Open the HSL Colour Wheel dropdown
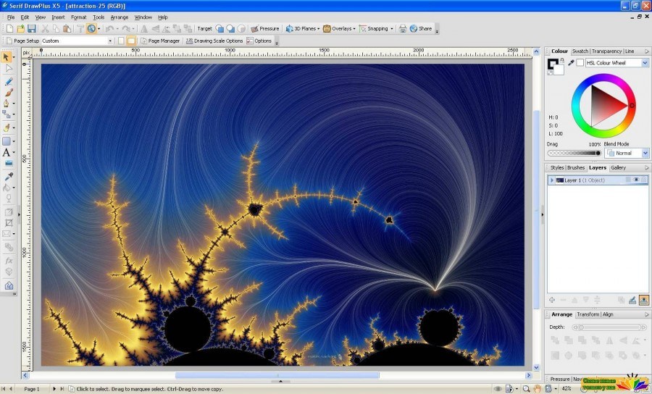The height and width of the screenshot is (394, 652). (x=617, y=63)
